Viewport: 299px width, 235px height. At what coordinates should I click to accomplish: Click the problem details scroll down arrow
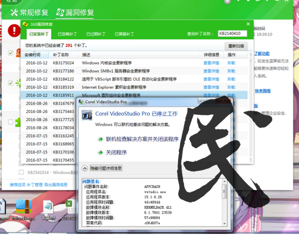(225, 224)
